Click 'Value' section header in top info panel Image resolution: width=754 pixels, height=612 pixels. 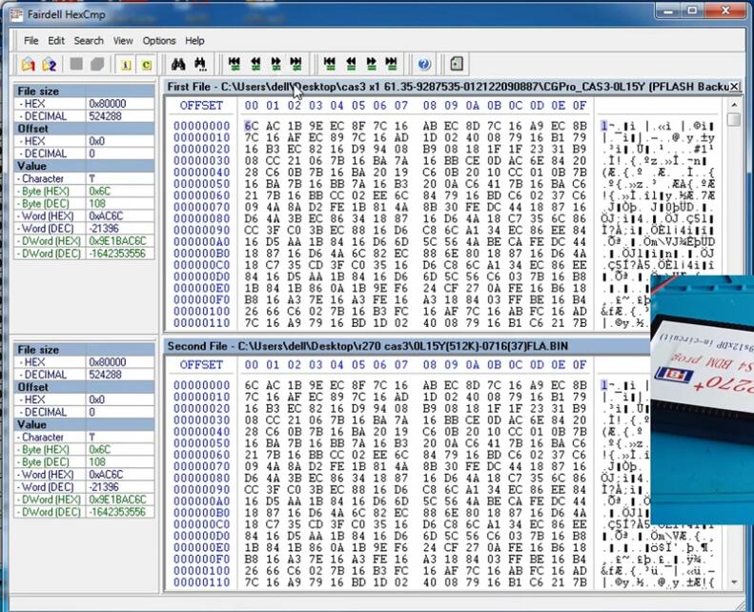(84, 166)
